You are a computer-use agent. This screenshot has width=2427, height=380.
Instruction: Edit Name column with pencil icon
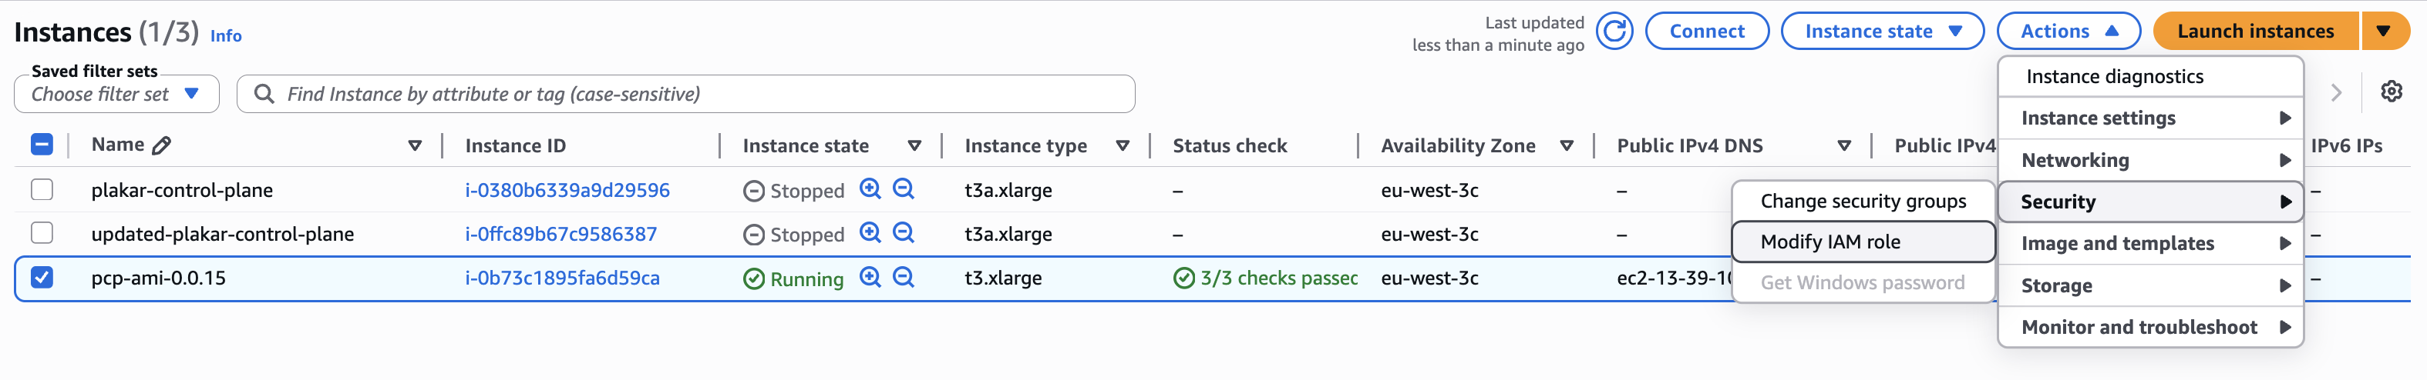click(x=162, y=145)
